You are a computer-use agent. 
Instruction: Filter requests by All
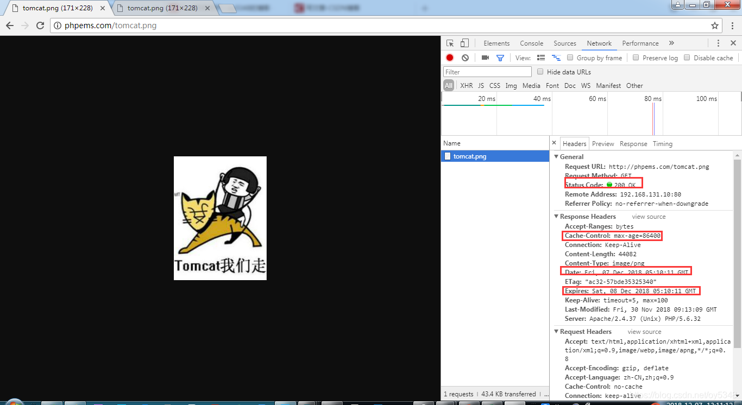[448, 86]
